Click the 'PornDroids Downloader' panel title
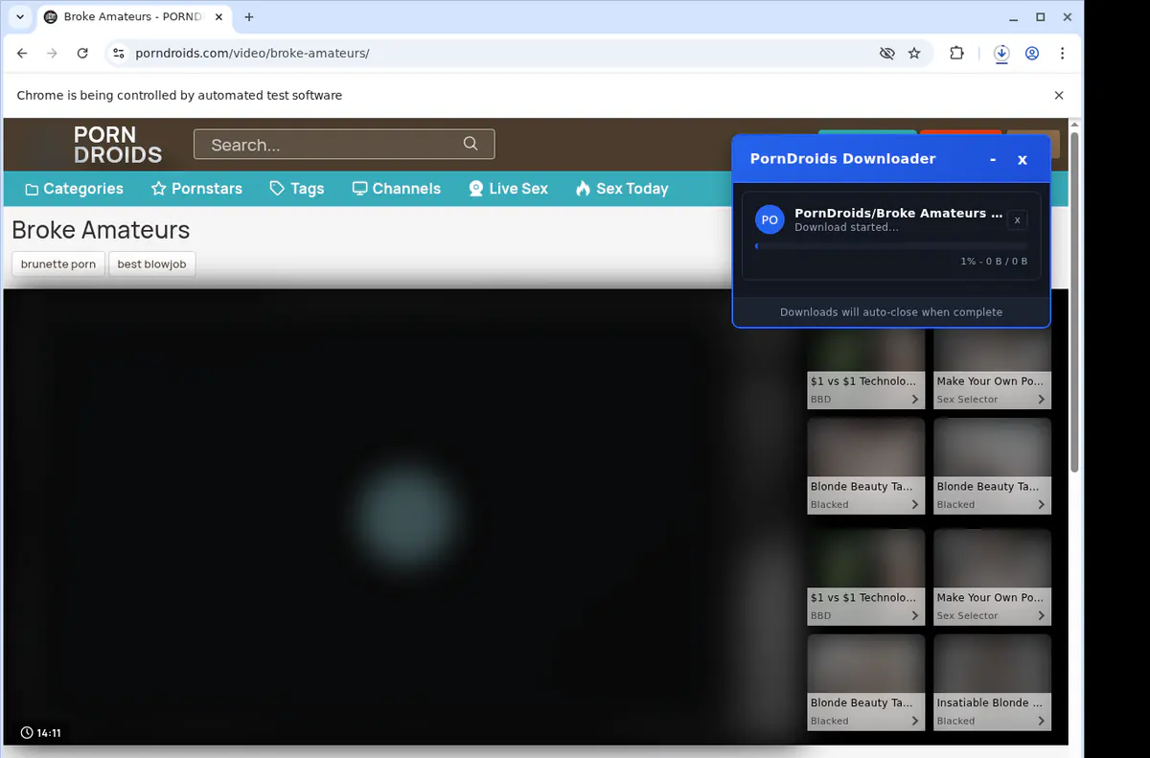 (x=842, y=159)
